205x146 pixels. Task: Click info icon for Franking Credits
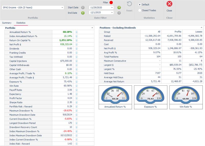(x=77, y=53)
